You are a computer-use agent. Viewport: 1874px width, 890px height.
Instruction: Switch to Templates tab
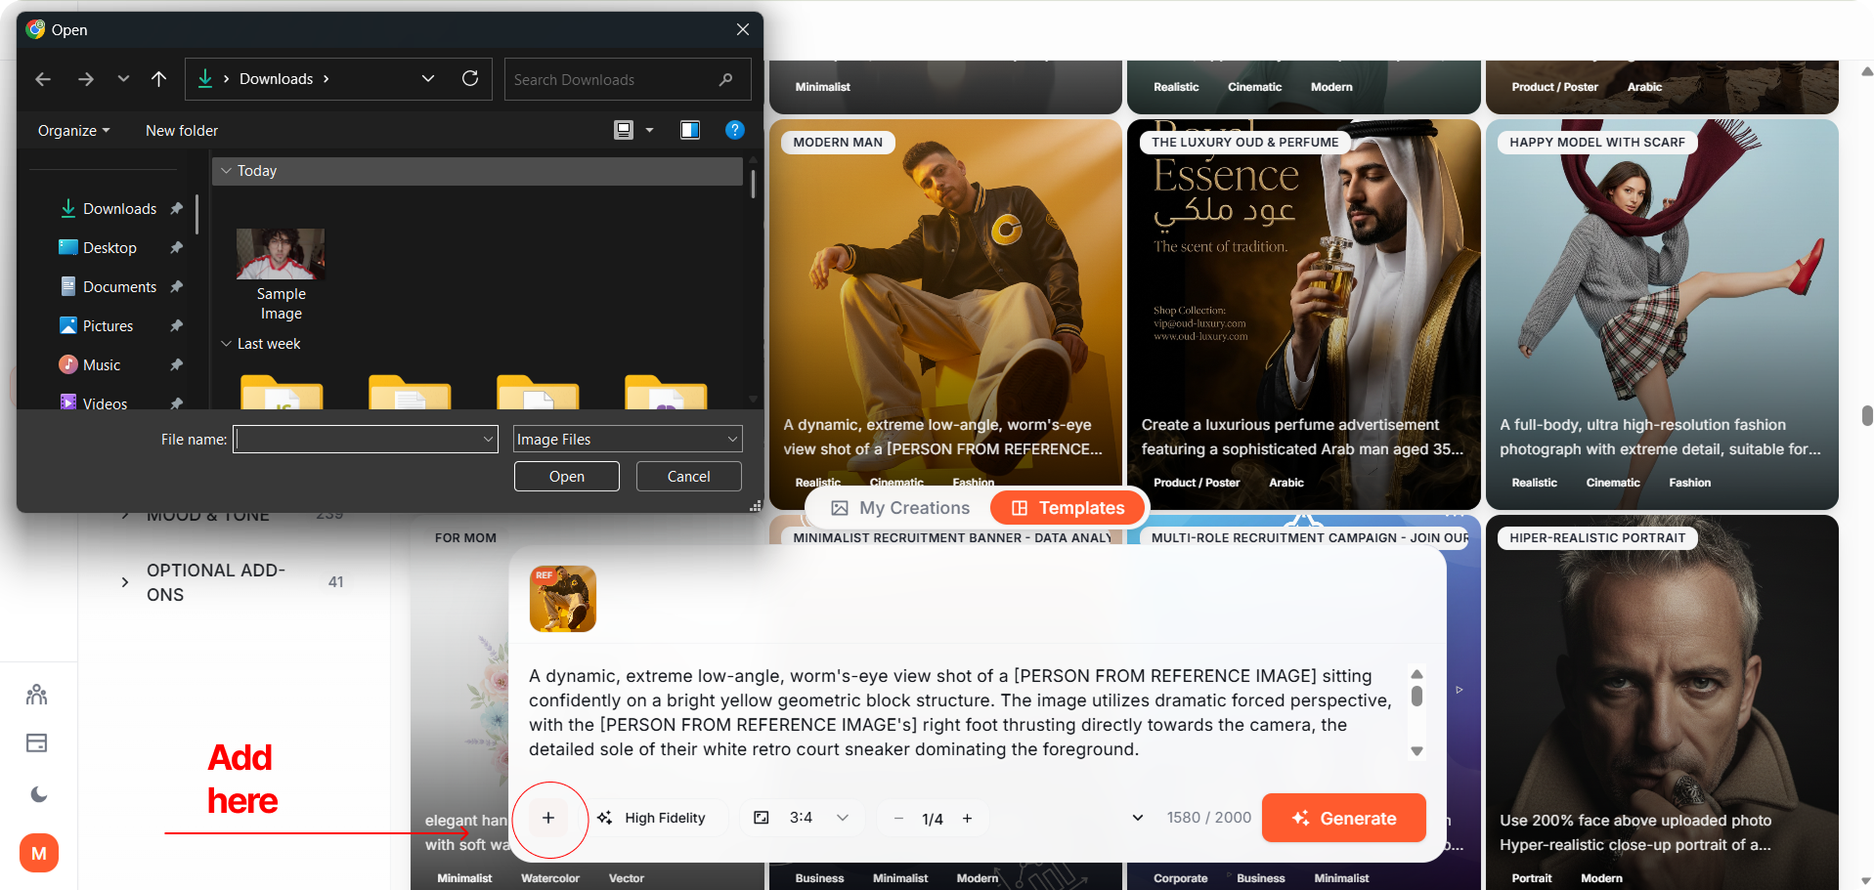[1068, 508]
